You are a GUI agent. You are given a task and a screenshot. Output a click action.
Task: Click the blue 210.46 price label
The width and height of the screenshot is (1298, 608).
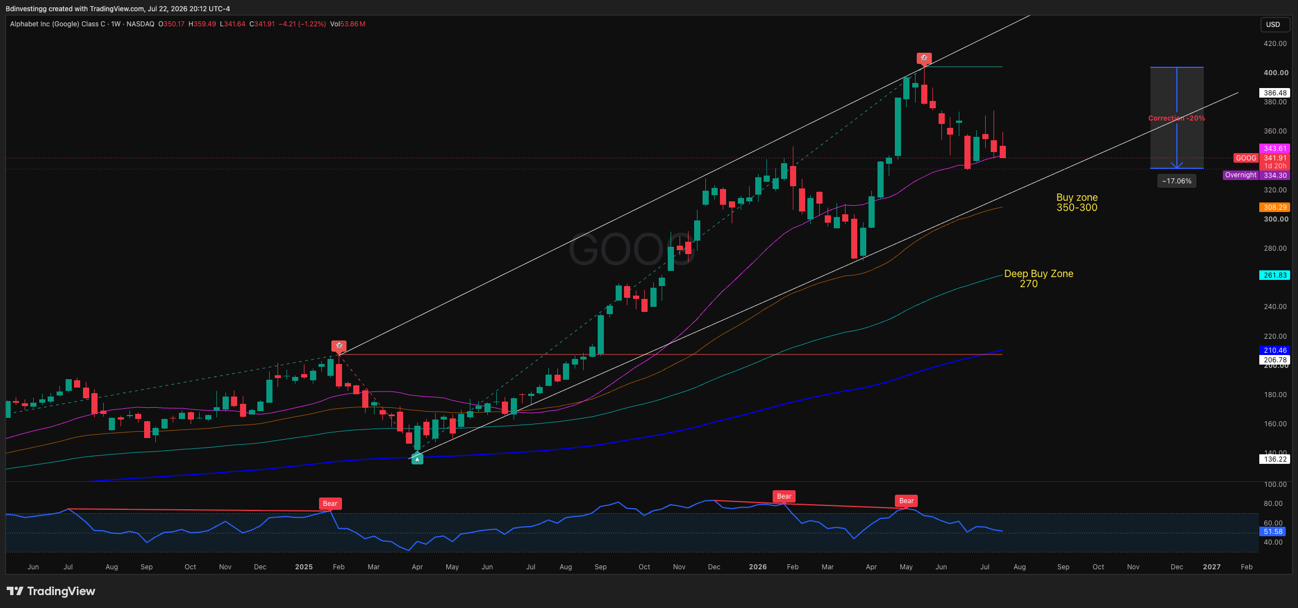(1275, 351)
